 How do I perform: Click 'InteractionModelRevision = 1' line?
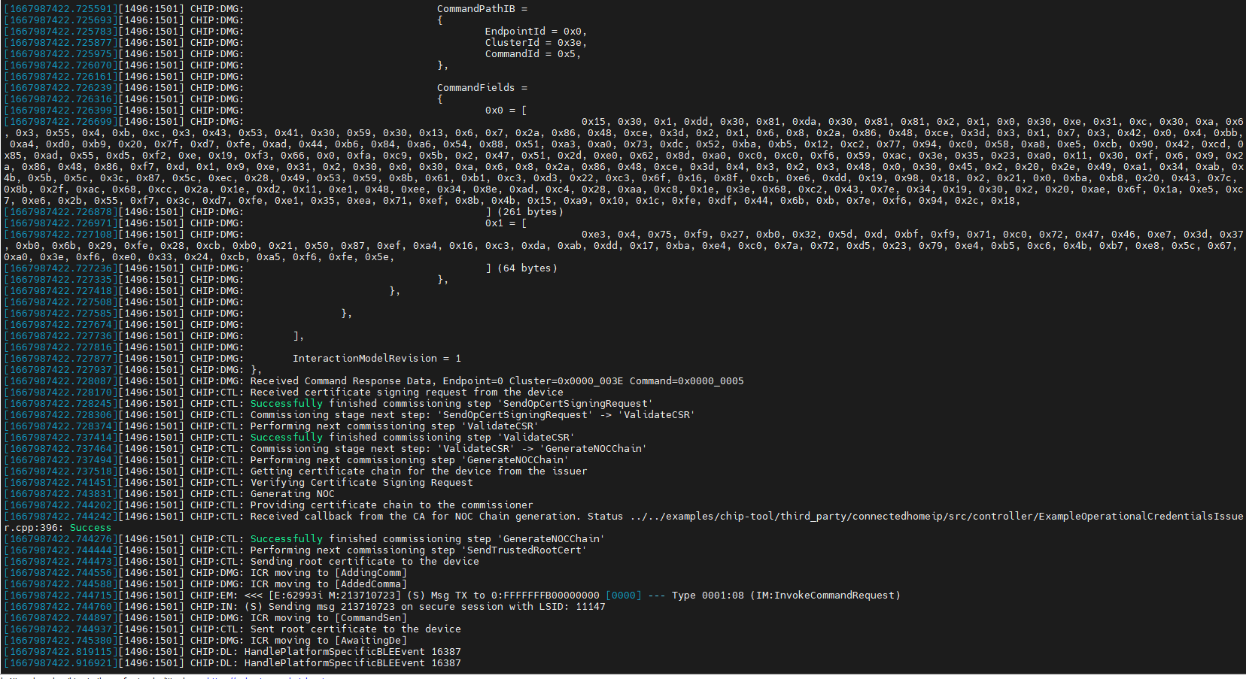(x=377, y=359)
